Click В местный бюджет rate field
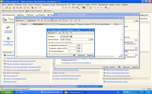 coord(74,51)
